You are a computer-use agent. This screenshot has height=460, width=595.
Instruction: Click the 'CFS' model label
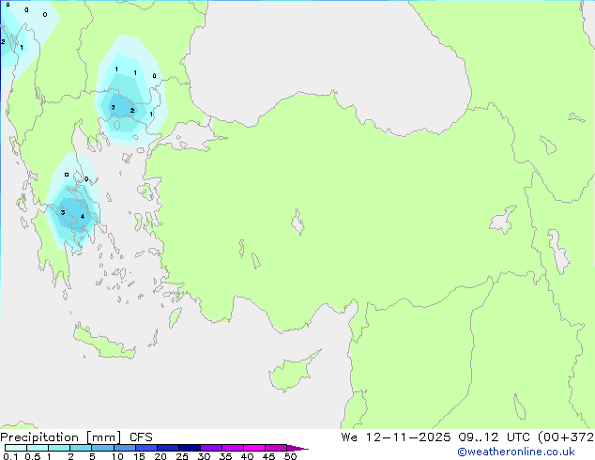(x=141, y=437)
